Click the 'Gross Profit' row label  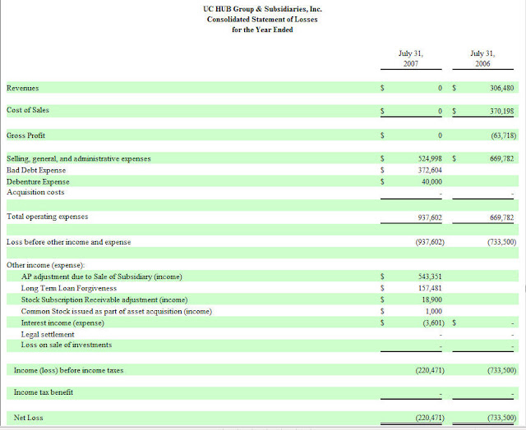(25, 135)
